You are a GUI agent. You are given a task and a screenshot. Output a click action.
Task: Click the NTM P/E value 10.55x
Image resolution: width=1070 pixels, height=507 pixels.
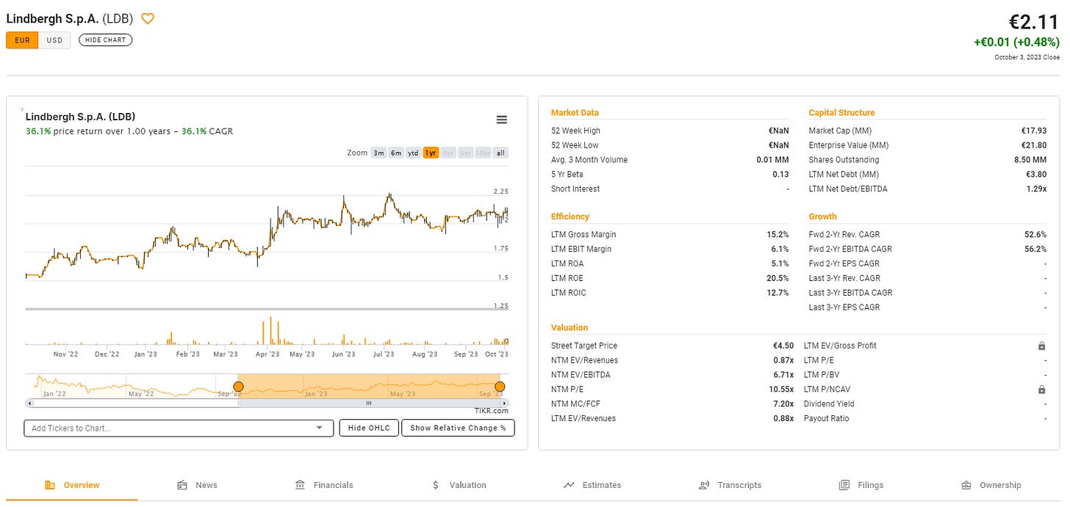coord(781,390)
